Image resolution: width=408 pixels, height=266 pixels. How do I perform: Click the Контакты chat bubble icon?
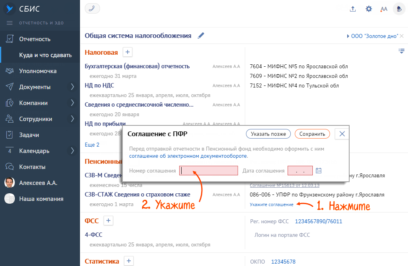coord(10,167)
